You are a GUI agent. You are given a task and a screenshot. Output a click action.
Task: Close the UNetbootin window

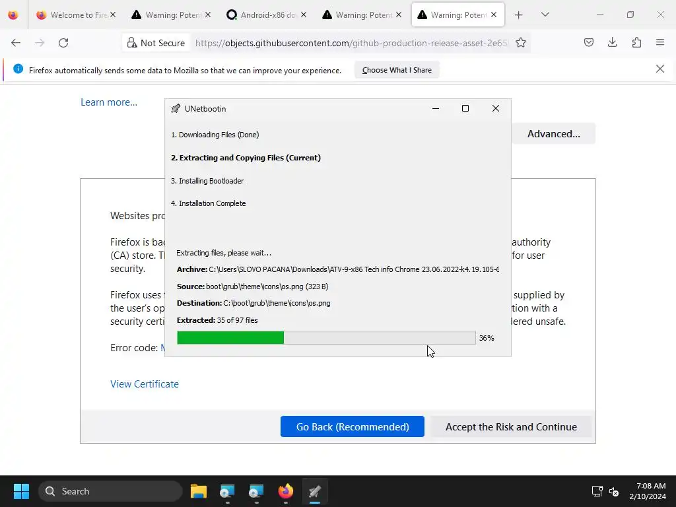(x=496, y=108)
